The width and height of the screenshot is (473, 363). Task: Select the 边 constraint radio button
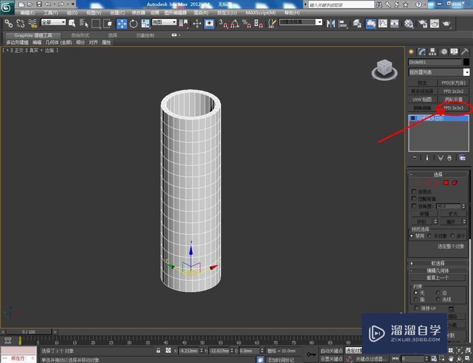[438, 292]
